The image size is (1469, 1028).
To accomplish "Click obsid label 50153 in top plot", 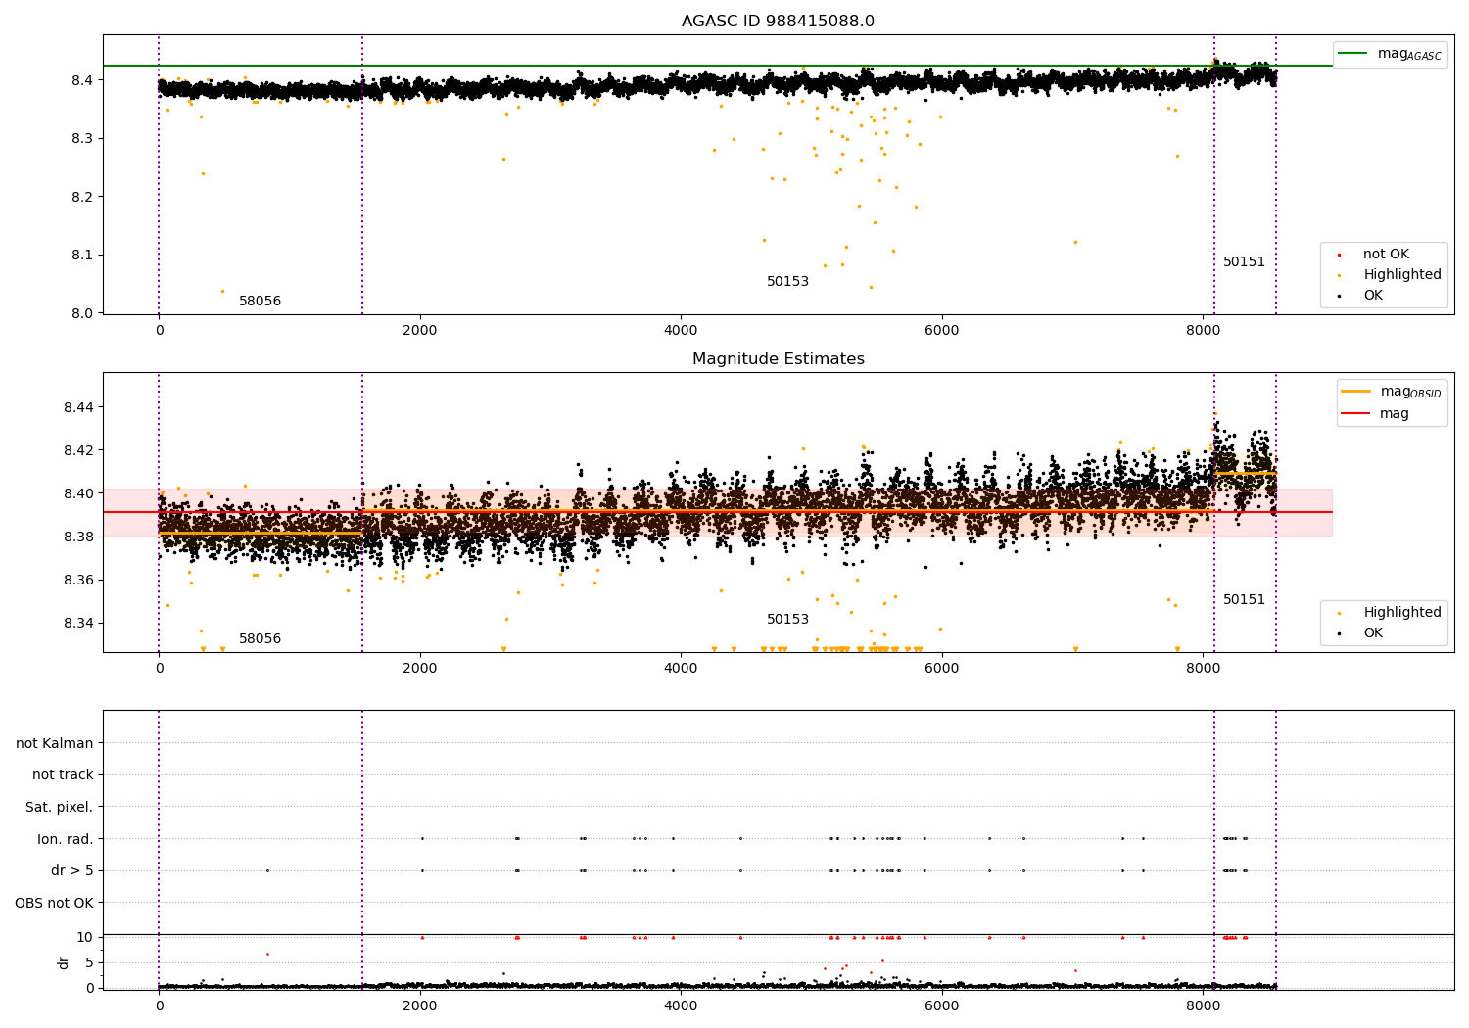I will click(x=787, y=282).
